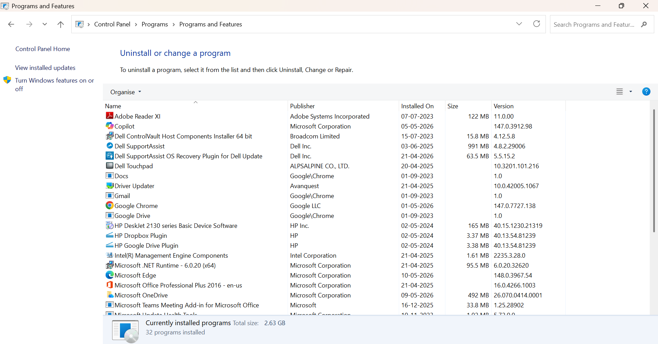Open the Organise dropdown menu

point(125,92)
